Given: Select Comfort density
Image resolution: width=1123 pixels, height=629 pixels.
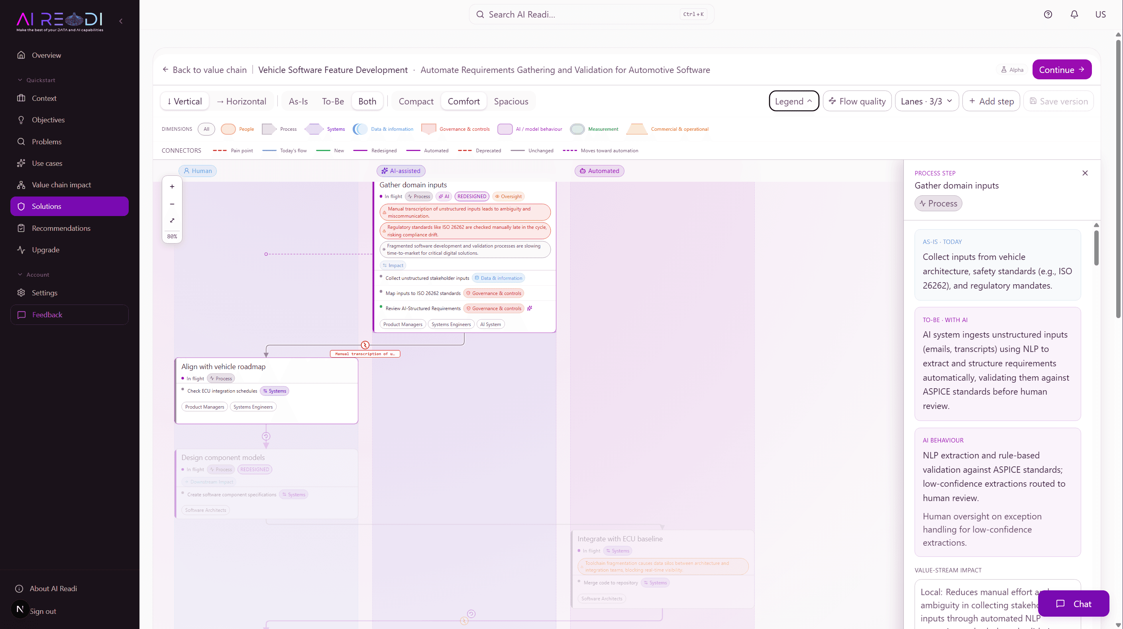Looking at the screenshot, I should tap(463, 101).
